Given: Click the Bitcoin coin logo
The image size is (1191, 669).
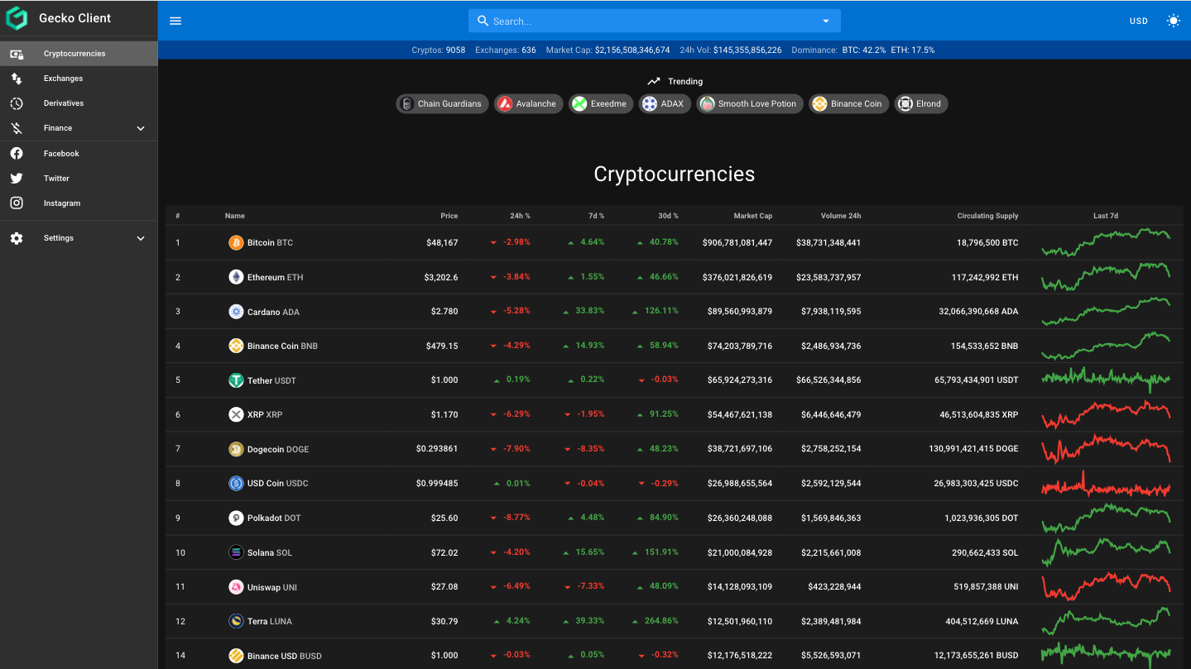Looking at the screenshot, I should pos(236,242).
